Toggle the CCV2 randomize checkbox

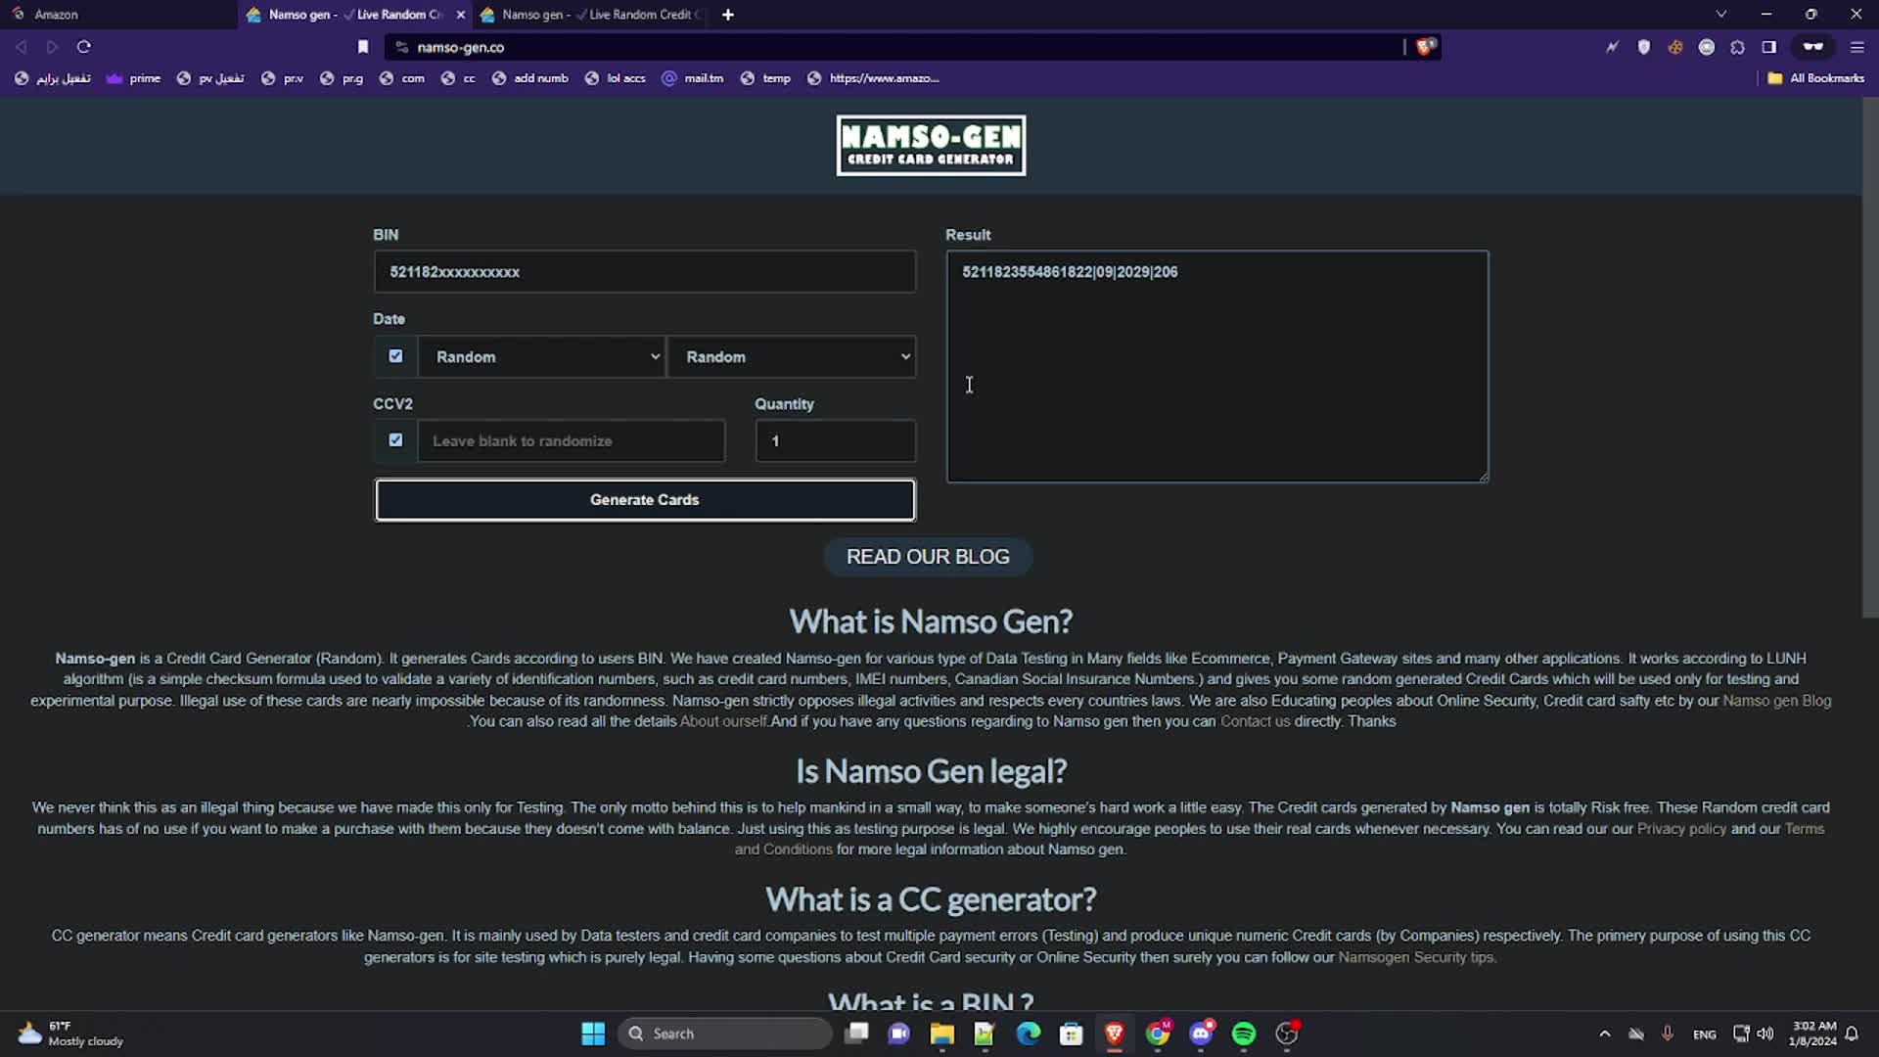pos(395,439)
